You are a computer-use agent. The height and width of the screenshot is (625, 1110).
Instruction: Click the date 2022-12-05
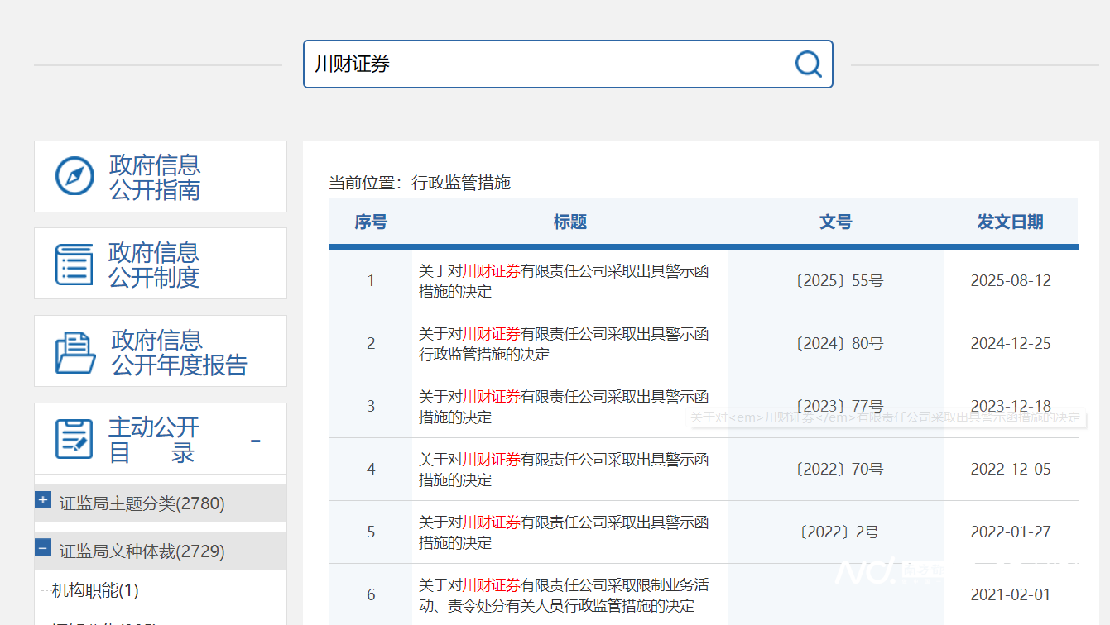[x=1011, y=470]
